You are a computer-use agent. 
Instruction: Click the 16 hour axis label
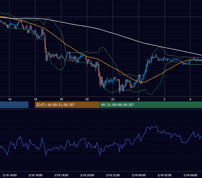click(35, 99)
